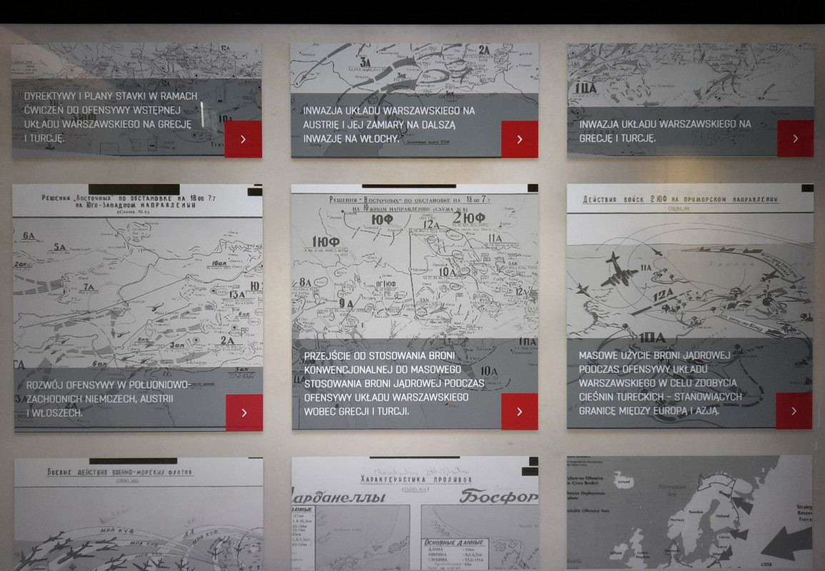Select 2ЮФ coastal direction map with aircraft
The image size is (825, 571).
pos(690,261)
